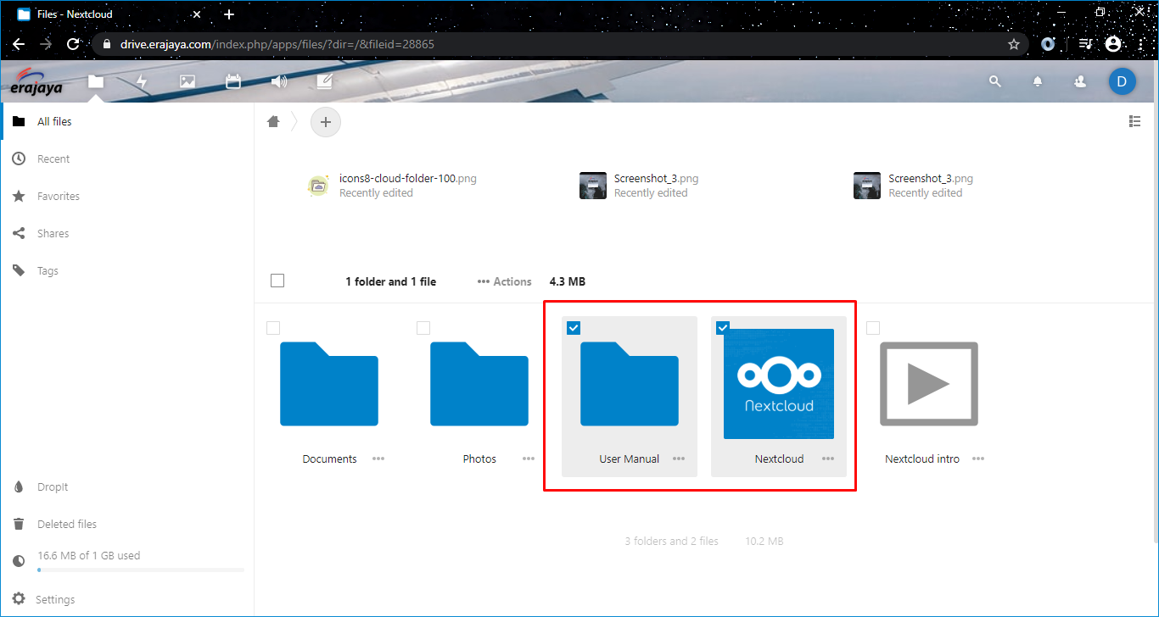Open Photos three-dot actions menu

click(x=529, y=459)
